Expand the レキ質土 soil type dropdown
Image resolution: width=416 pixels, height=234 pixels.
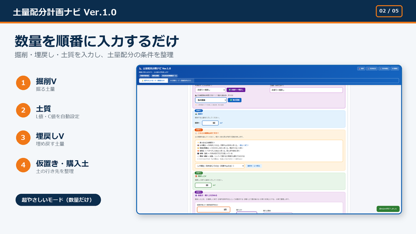[220, 166]
